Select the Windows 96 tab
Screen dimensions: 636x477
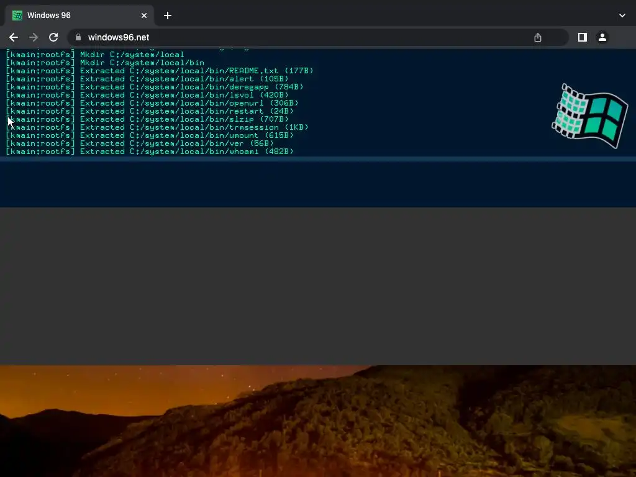tap(79, 16)
